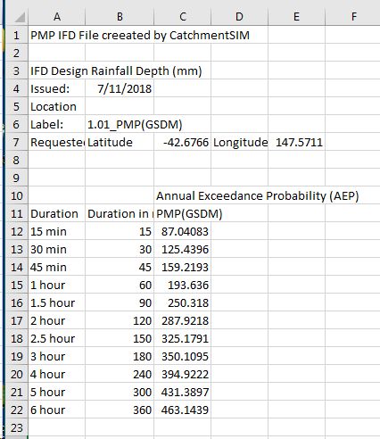Click the '30 min' cell
The image size is (380, 439).
point(57,249)
